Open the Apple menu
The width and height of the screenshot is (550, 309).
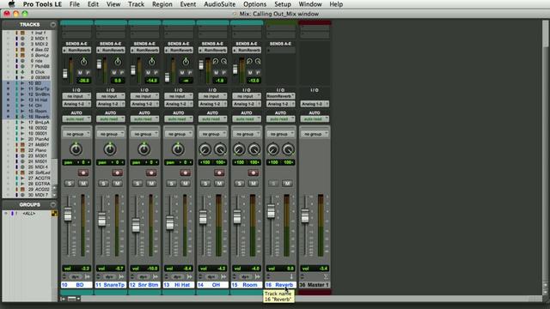coord(12,4)
